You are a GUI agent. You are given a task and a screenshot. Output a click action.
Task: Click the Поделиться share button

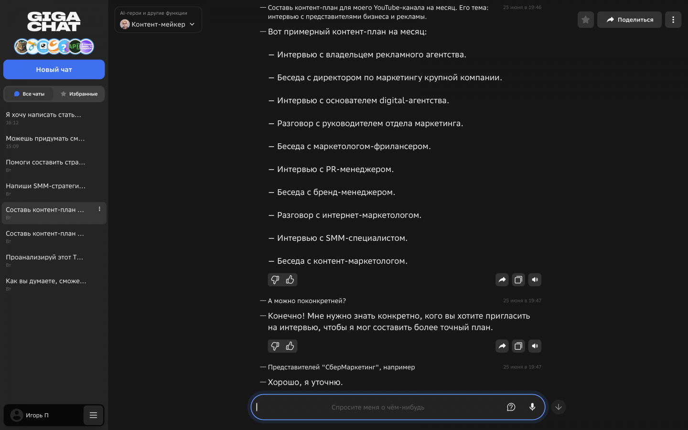tap(629, 20)
